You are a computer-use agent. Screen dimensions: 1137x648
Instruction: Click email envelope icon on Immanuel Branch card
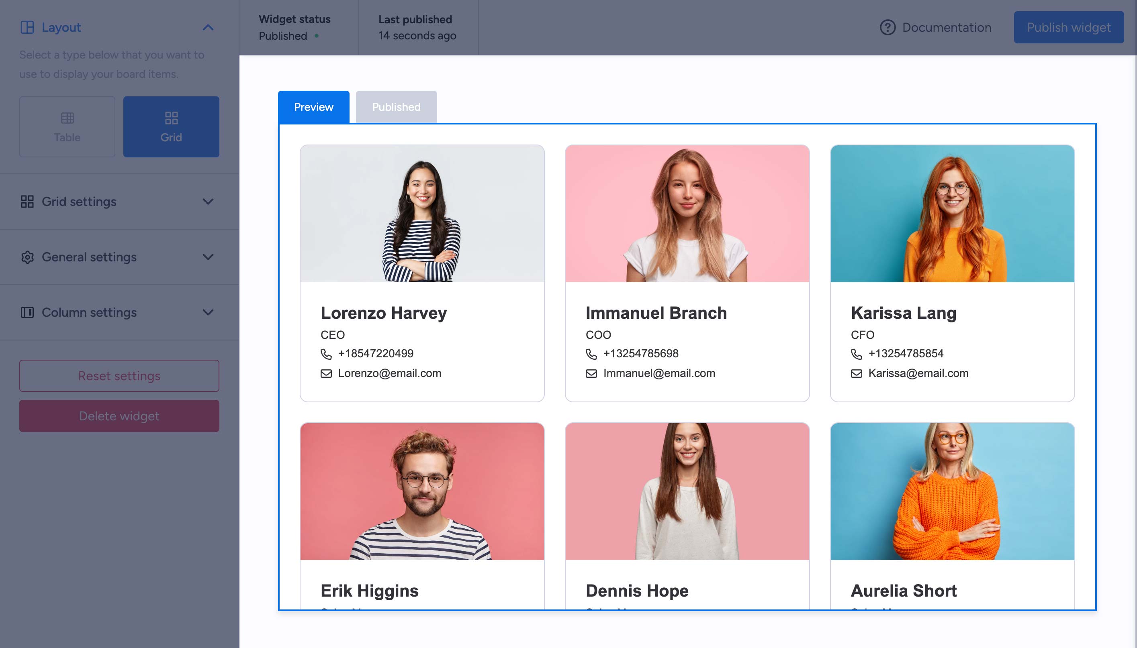pyautogui.click(x=591, y=373)
